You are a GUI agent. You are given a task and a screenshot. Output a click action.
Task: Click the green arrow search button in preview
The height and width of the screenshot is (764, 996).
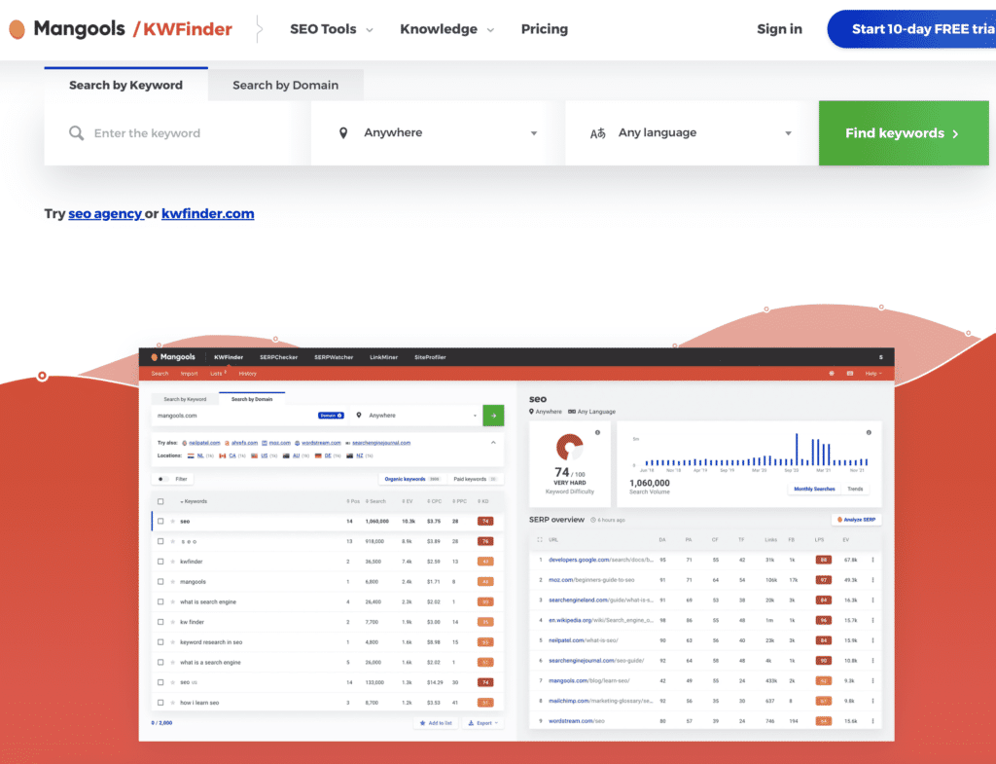coord(493,416)
